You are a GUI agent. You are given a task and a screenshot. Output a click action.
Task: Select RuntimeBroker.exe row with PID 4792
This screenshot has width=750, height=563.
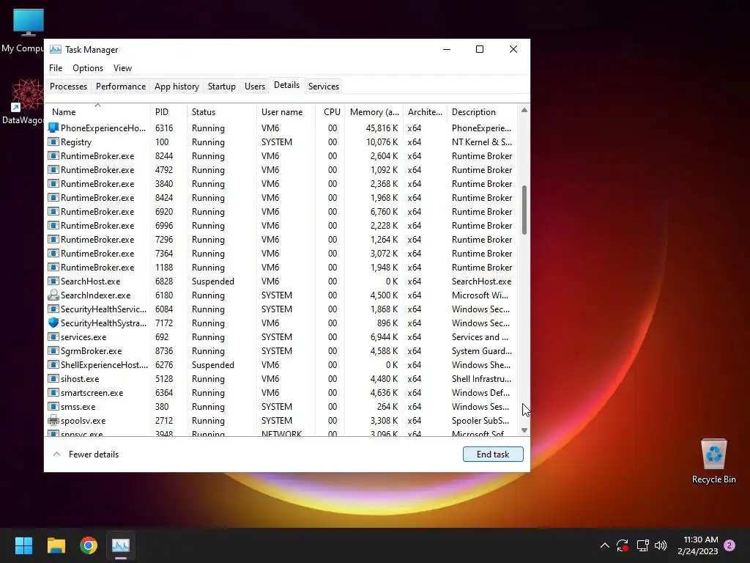tap(281, 170)
